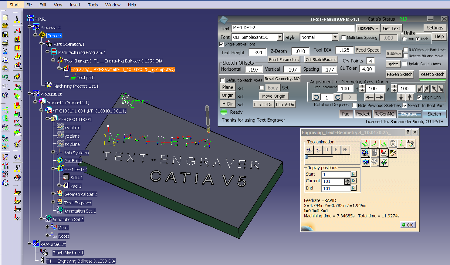Click the tool animation slider handle
The width and height of the screenshot is (450, 265).
click(x=307, y=157)
